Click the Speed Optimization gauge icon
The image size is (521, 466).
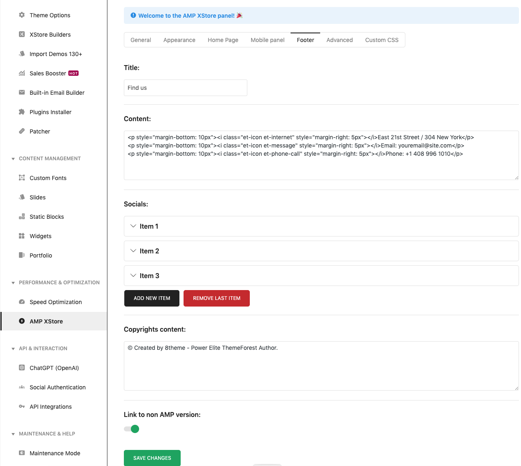(x=22, y=302)
